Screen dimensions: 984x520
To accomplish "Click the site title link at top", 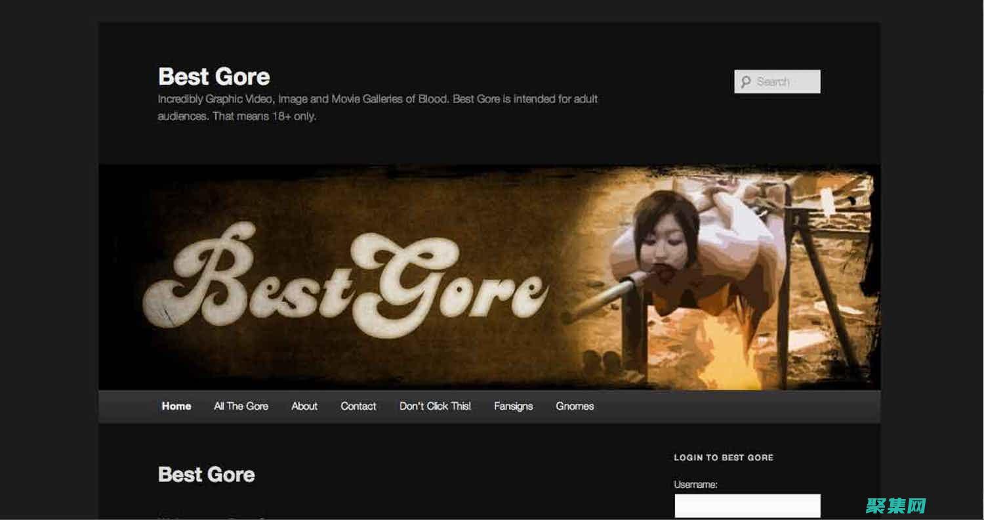I will coord(214,77).
